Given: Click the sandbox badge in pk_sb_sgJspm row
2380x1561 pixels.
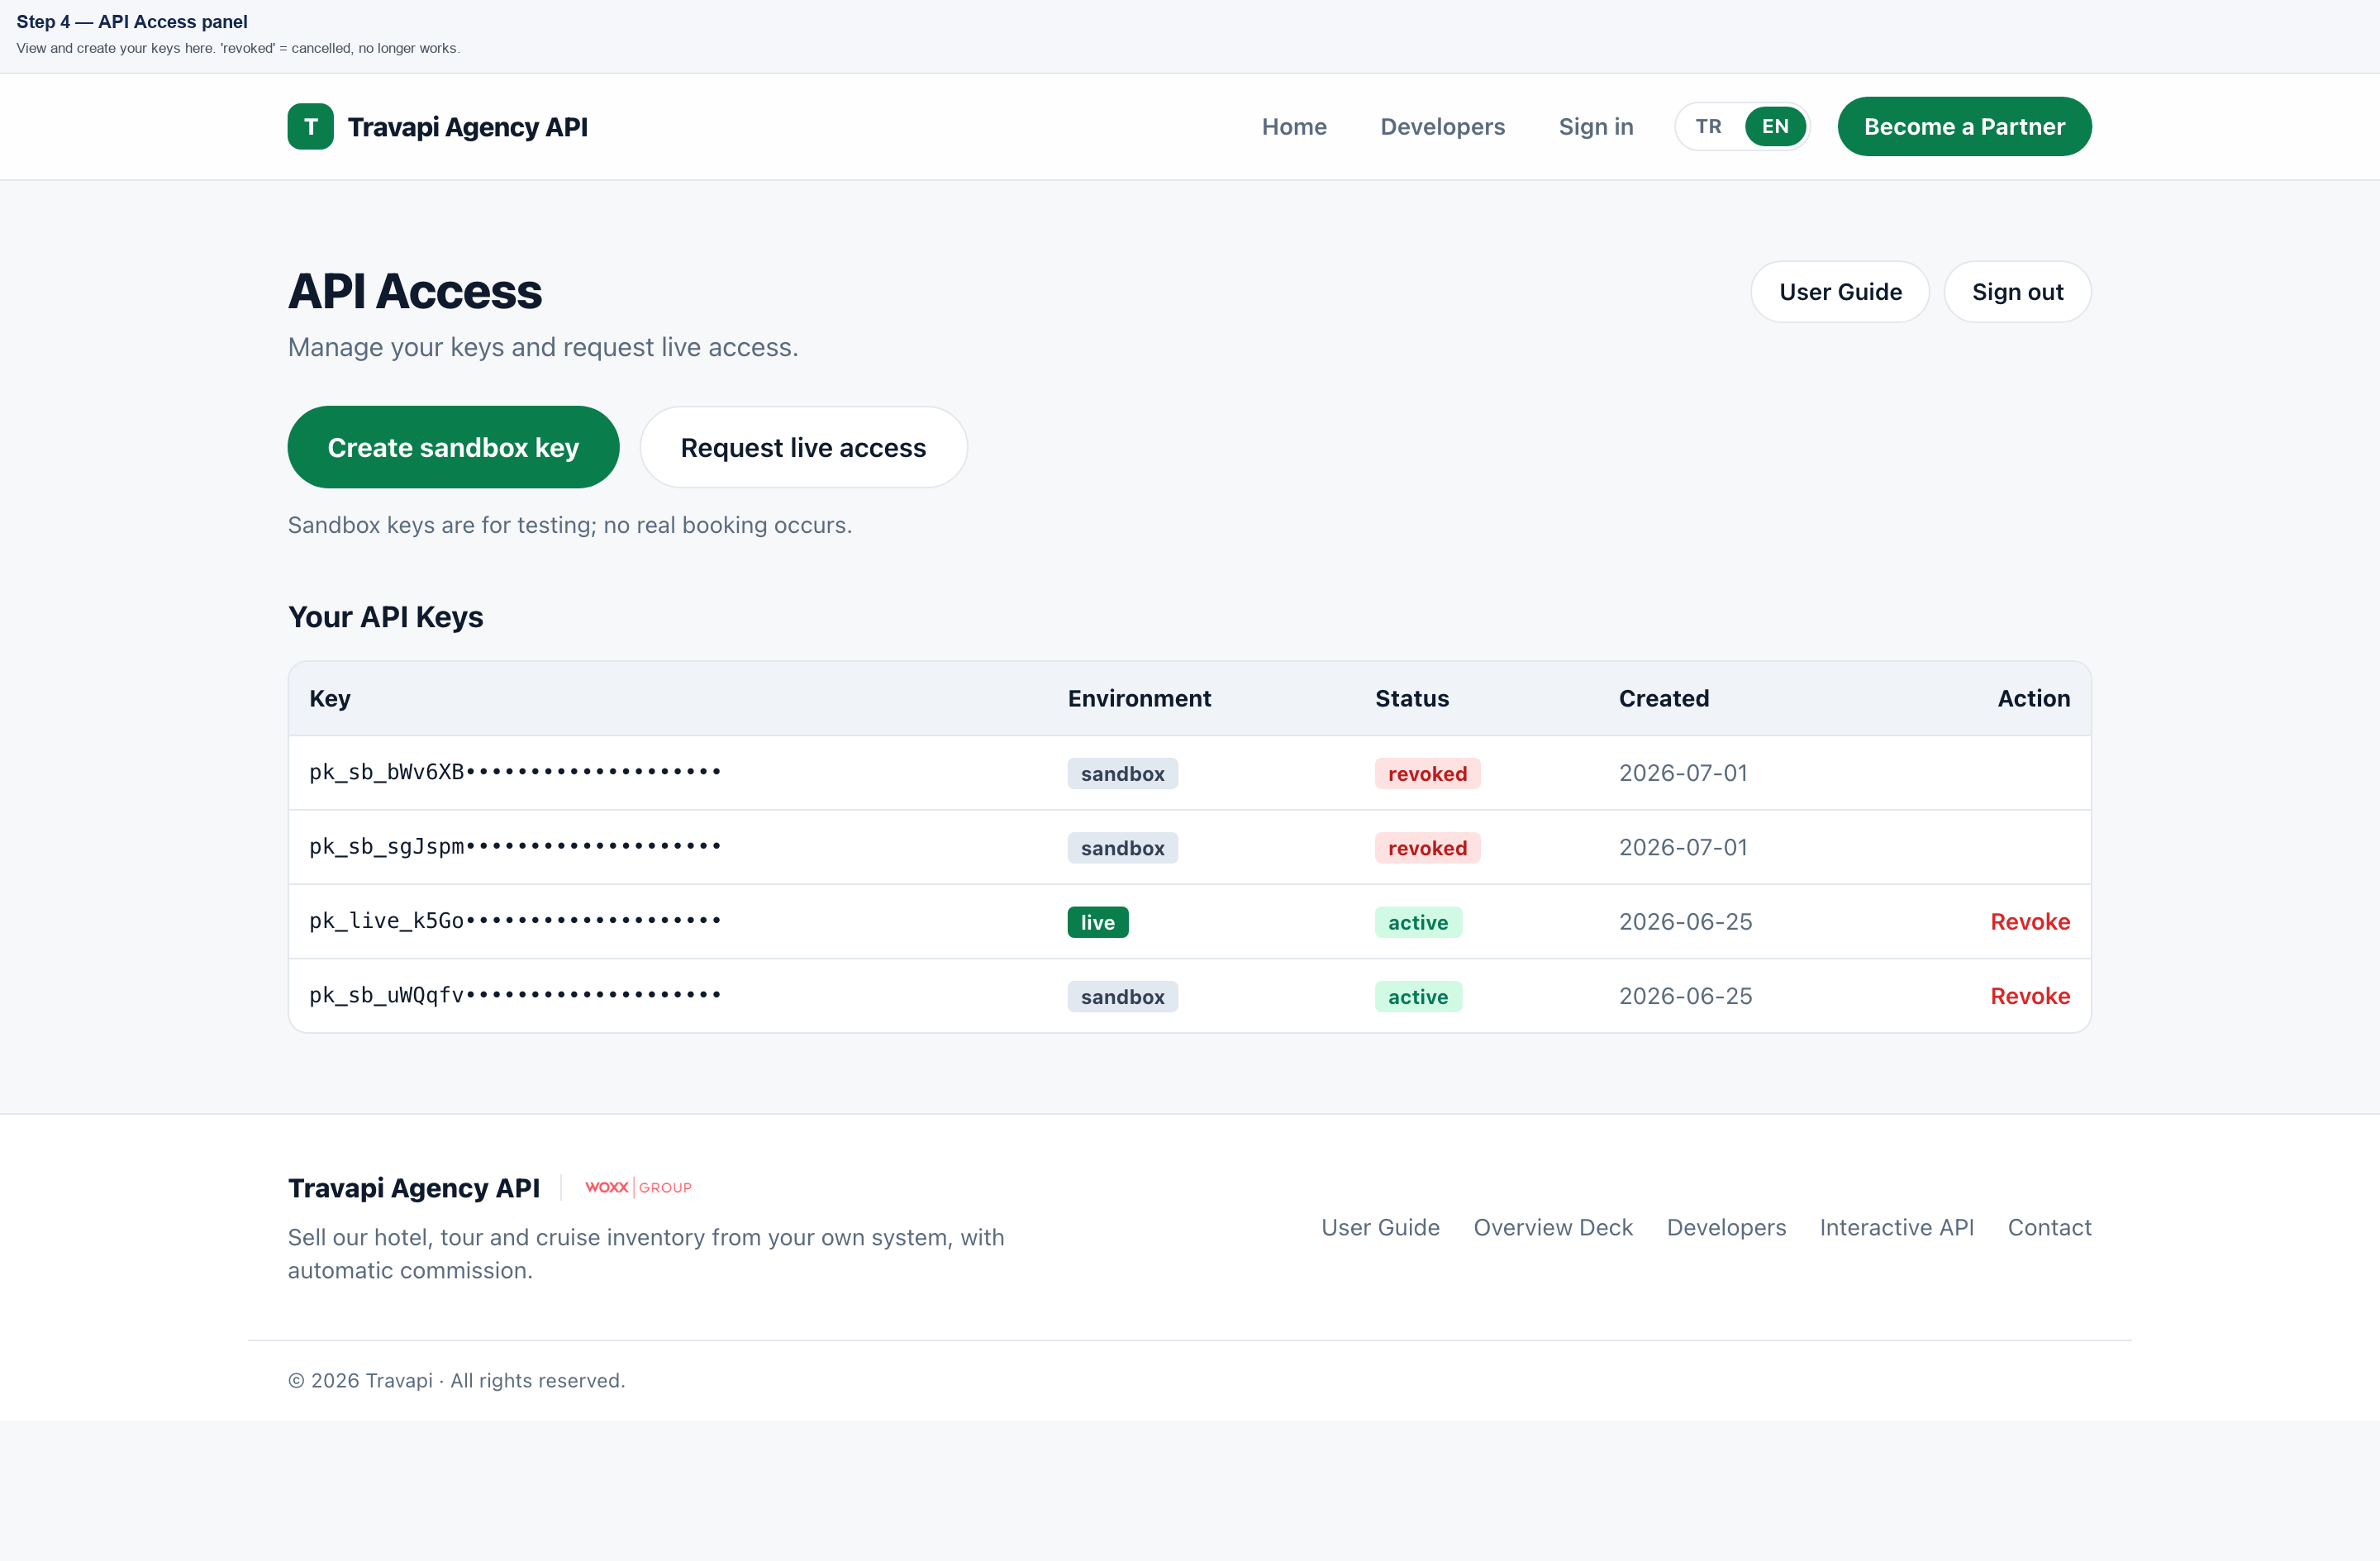Looking at the screenshot, I should (1122, 848).
